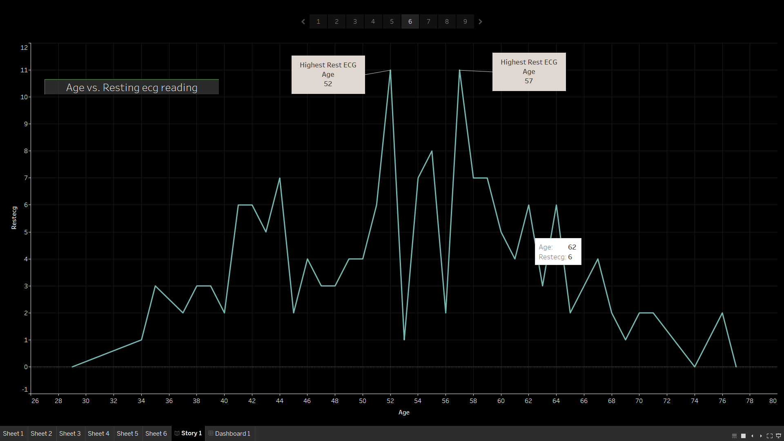Click the fullscreen brackets icon bottom right
This screenshot has width=784, height=441.
click(x=770, y=436)
